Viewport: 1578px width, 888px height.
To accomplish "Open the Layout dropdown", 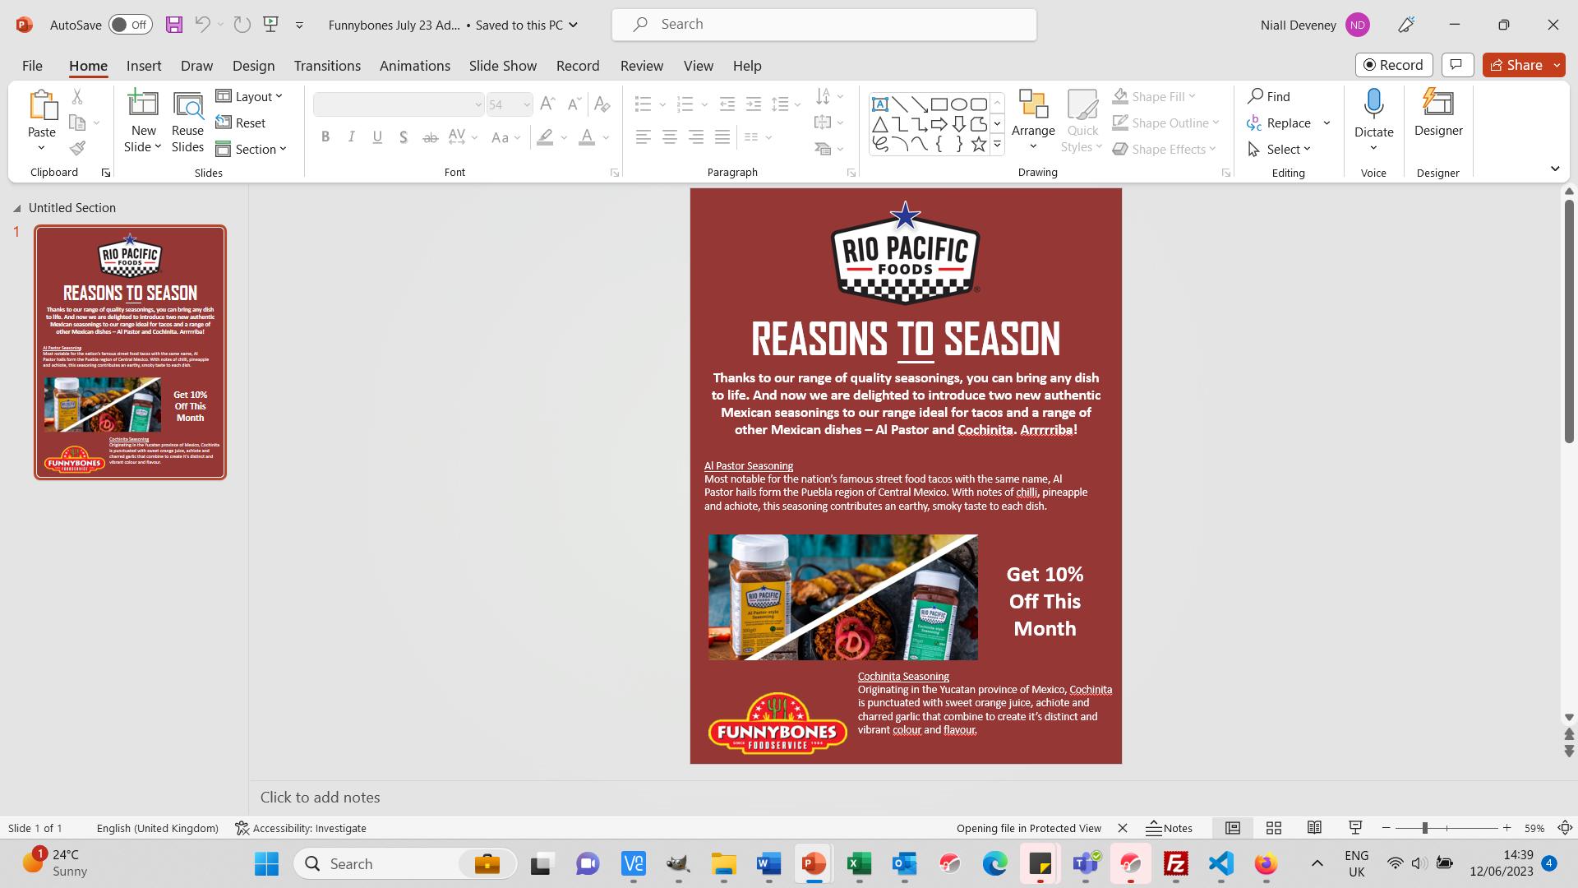I will click(249, 96).
